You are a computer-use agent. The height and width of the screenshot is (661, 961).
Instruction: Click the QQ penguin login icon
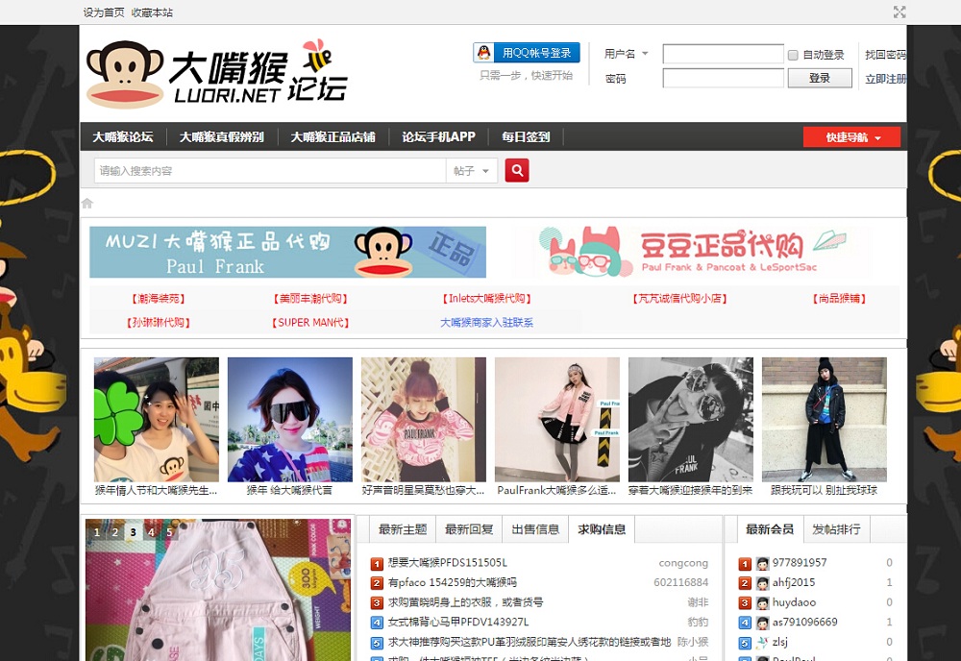pos(483,53)
